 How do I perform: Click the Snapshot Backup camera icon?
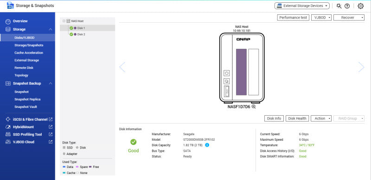pos(8,83)
